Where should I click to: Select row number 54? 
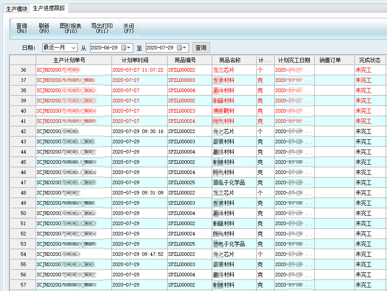coord(23,254)
